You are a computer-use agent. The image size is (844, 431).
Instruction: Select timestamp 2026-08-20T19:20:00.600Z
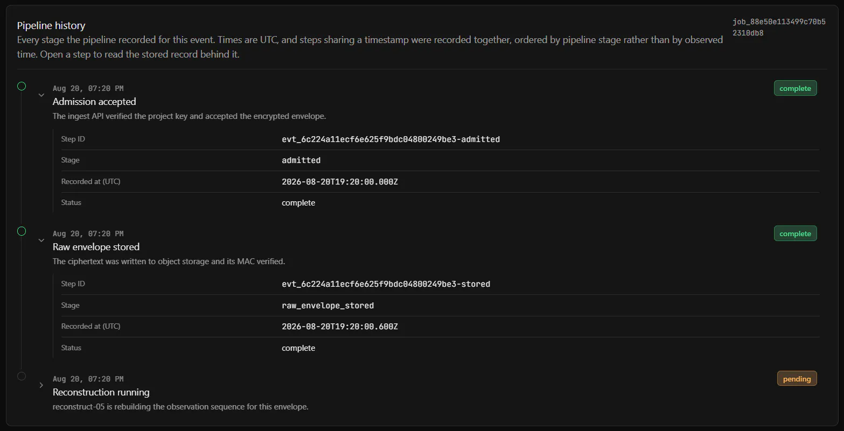[x=340, y=327]
